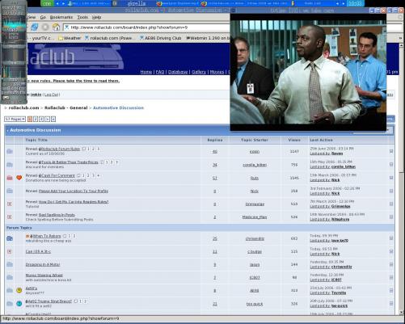Tick checkbox in Bad Spelling In Posts row
This screenshot has width=405, height=324.
point(391,217)
